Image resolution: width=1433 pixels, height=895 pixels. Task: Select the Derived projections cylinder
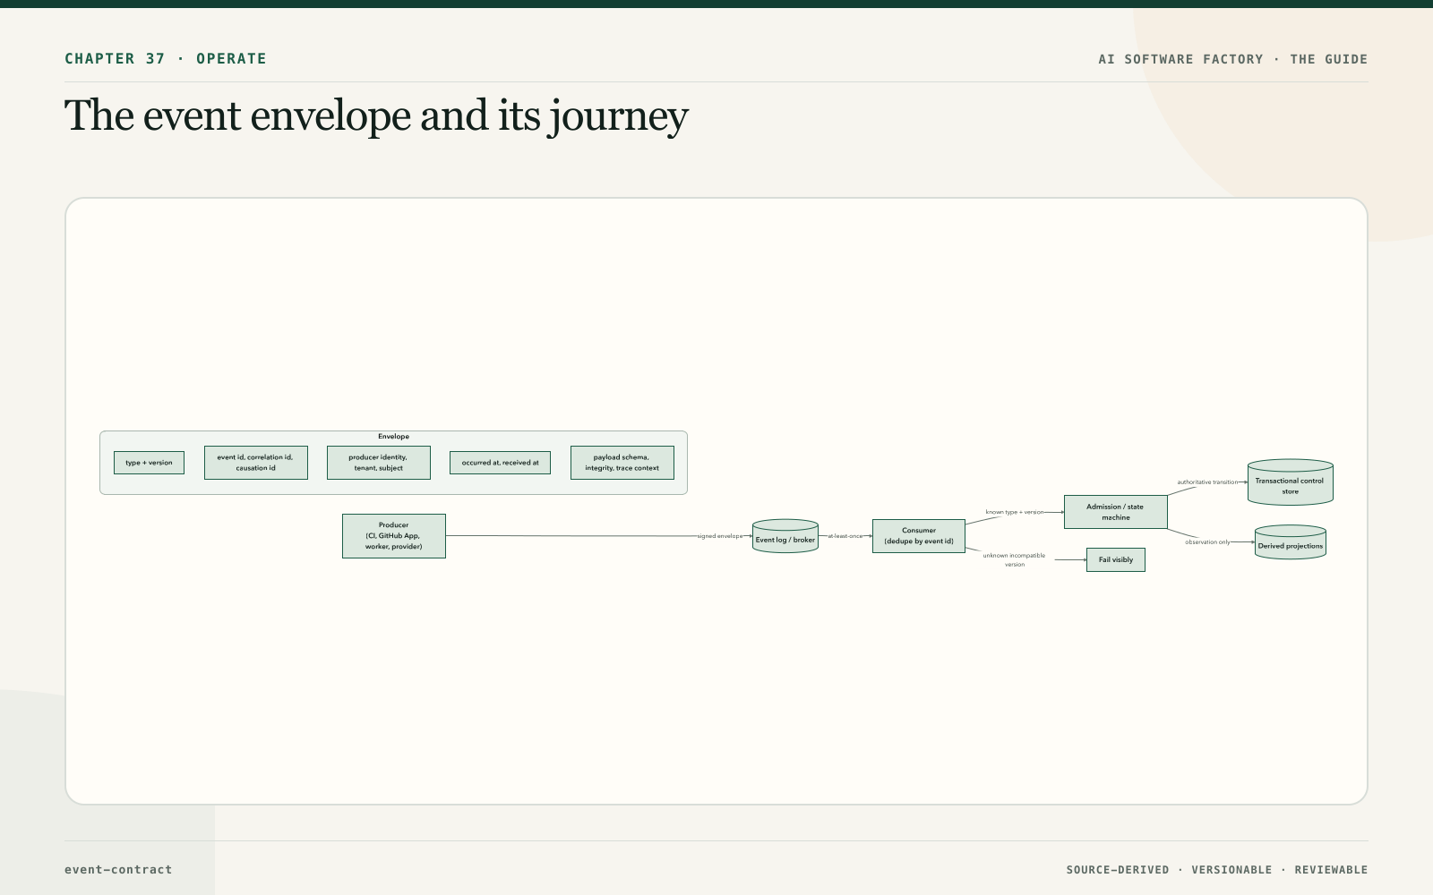1290,542
